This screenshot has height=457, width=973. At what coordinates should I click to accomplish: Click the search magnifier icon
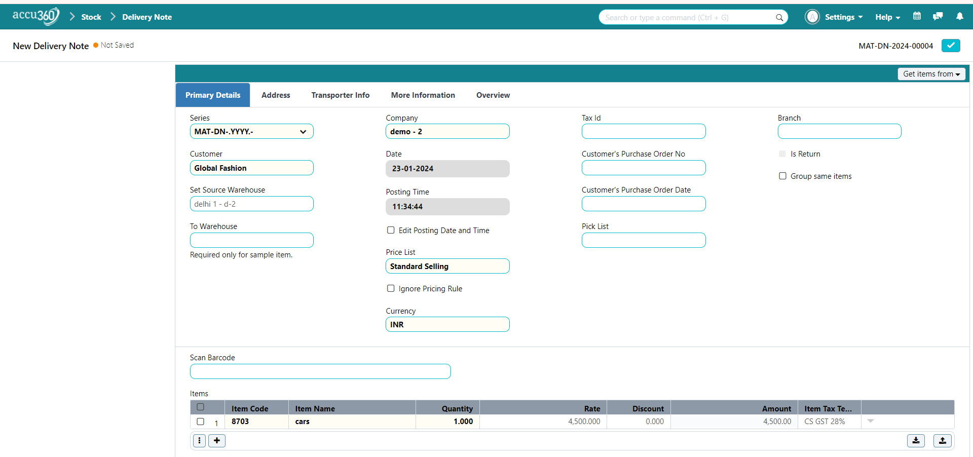(779, 18)
